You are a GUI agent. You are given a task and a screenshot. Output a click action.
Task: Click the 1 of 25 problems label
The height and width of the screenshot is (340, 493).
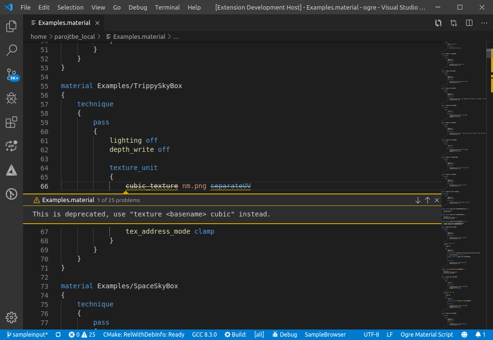click(118, 200)
